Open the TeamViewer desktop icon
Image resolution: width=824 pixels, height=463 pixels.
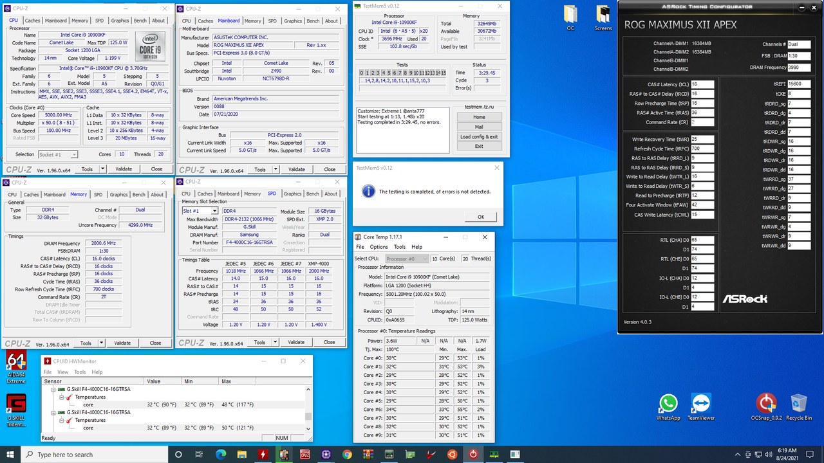[700, 404]
